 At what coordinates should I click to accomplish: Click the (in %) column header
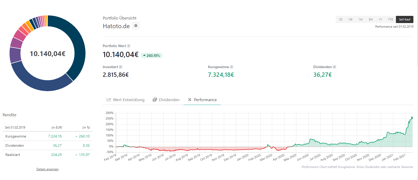86,127
